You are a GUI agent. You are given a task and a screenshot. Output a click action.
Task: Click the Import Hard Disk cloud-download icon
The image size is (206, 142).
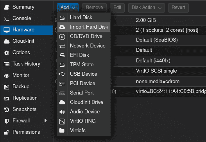pyautogui.click(x=62, y=27)
